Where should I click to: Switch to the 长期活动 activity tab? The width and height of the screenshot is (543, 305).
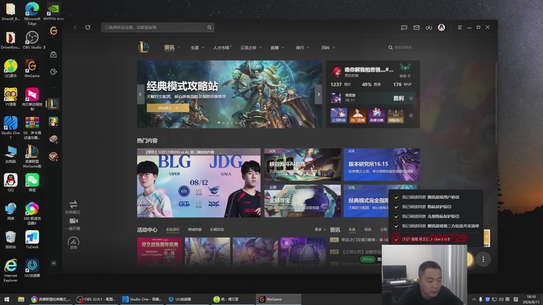point(217,230)
